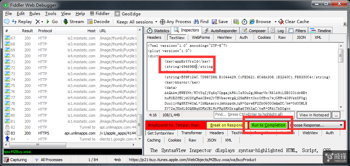The width and height of the screenshot is (350, 166).
Task: Switch to the Statistics tab
Action: click(x=158, y=31)
